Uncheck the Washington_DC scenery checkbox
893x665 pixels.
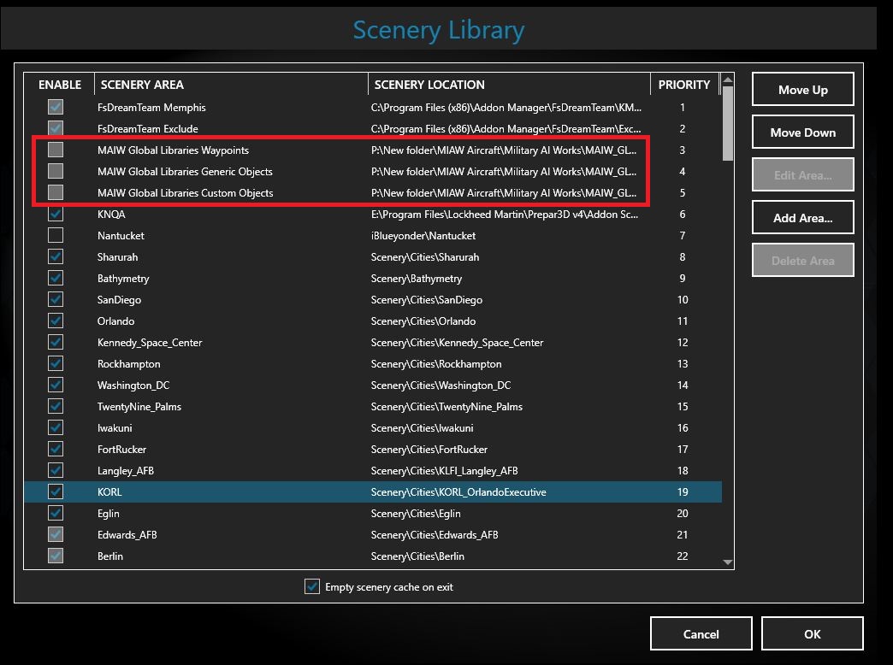coord(56,385)
